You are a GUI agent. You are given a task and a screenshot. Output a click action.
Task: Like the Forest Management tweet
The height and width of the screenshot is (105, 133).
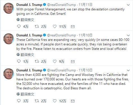55,26
